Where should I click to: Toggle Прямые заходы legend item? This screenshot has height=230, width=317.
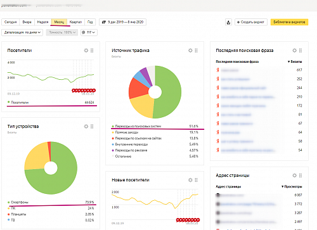point(125,132)
